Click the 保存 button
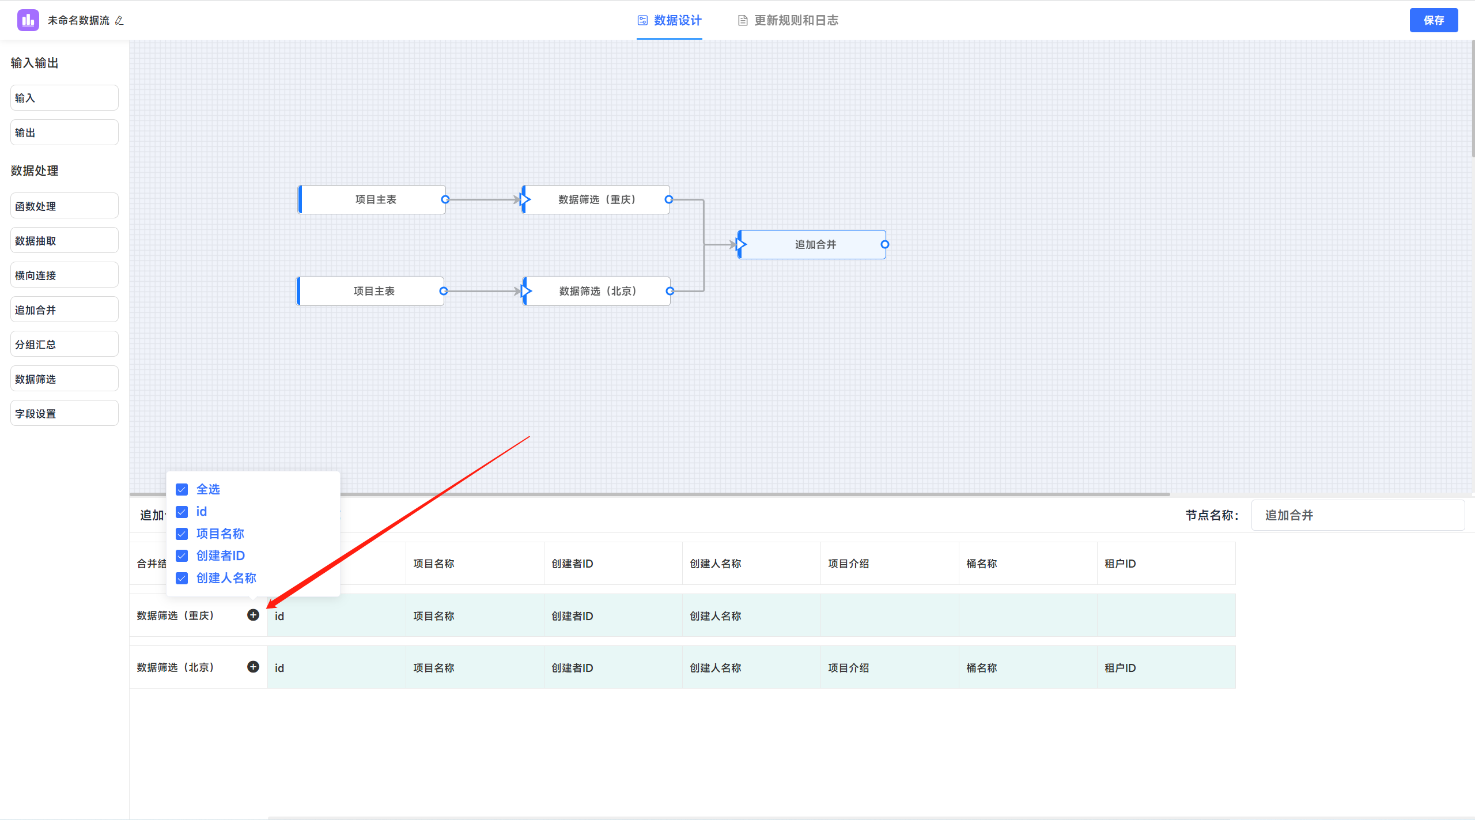Viewport: 1475px width, 820px height. [x=1434, y=20]
